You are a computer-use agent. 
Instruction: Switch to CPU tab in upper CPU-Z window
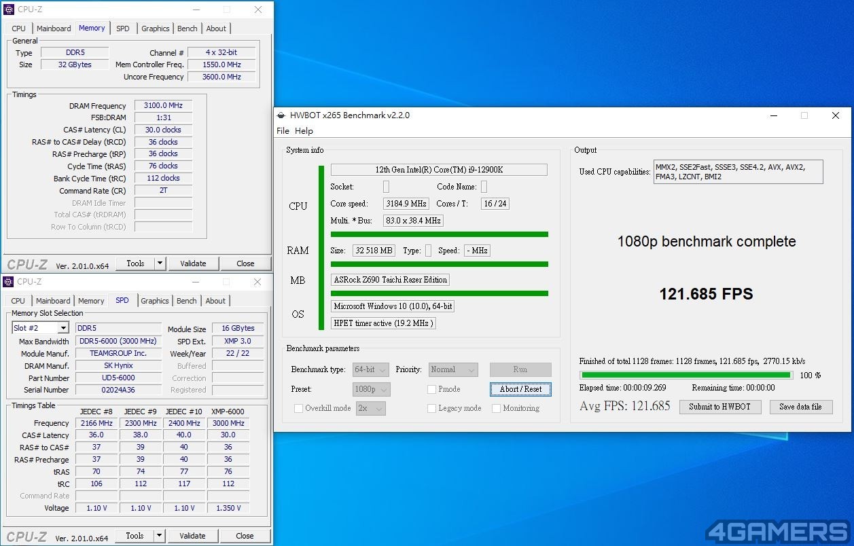click(x=19, y=29)
